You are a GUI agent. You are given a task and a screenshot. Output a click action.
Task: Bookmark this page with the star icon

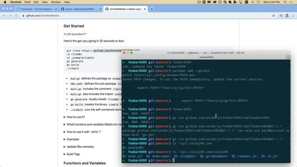click(x=273, y=16)
